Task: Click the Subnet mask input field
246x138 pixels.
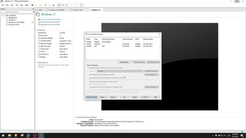Action: coord(129,91)
